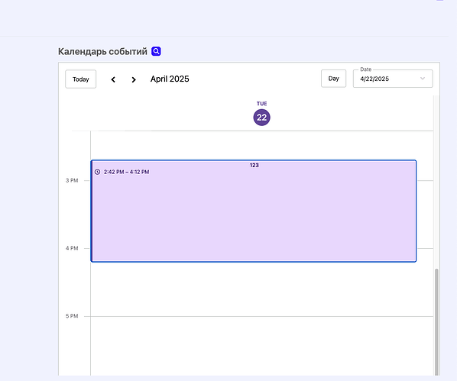The image size is (457, 381).
Task: Click the TUE weekday header label
Action: click(261, 103)
